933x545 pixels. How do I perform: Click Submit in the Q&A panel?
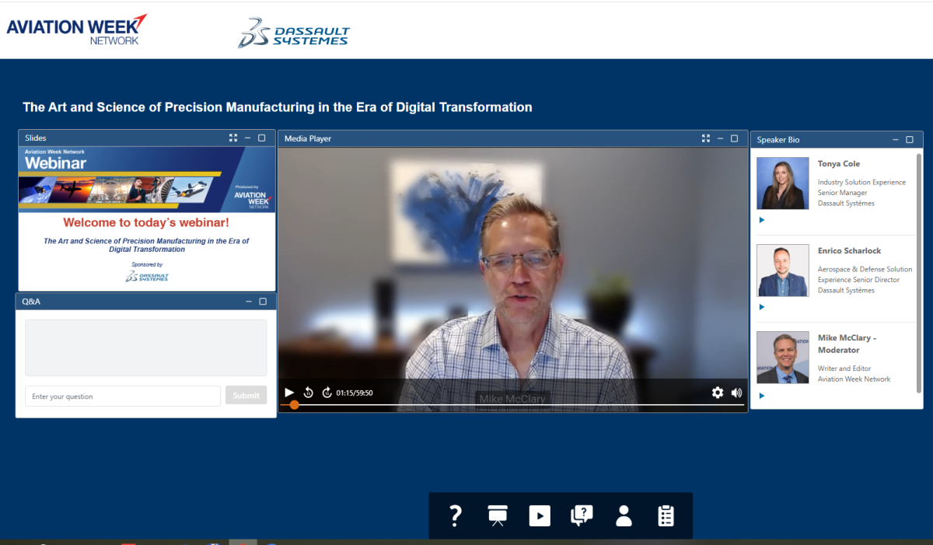[246, 396]
